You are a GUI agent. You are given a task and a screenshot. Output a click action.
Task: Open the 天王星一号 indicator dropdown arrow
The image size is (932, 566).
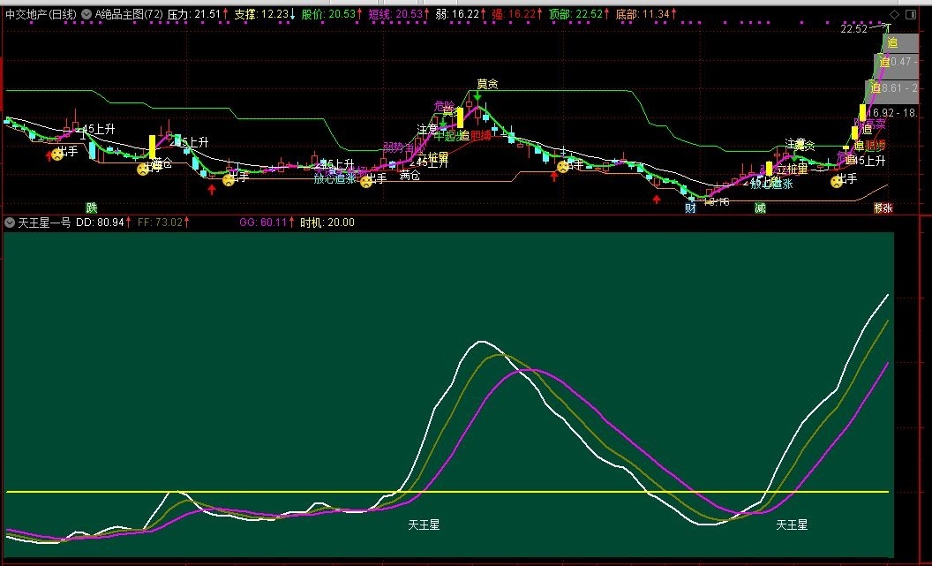tap(10, 223)
